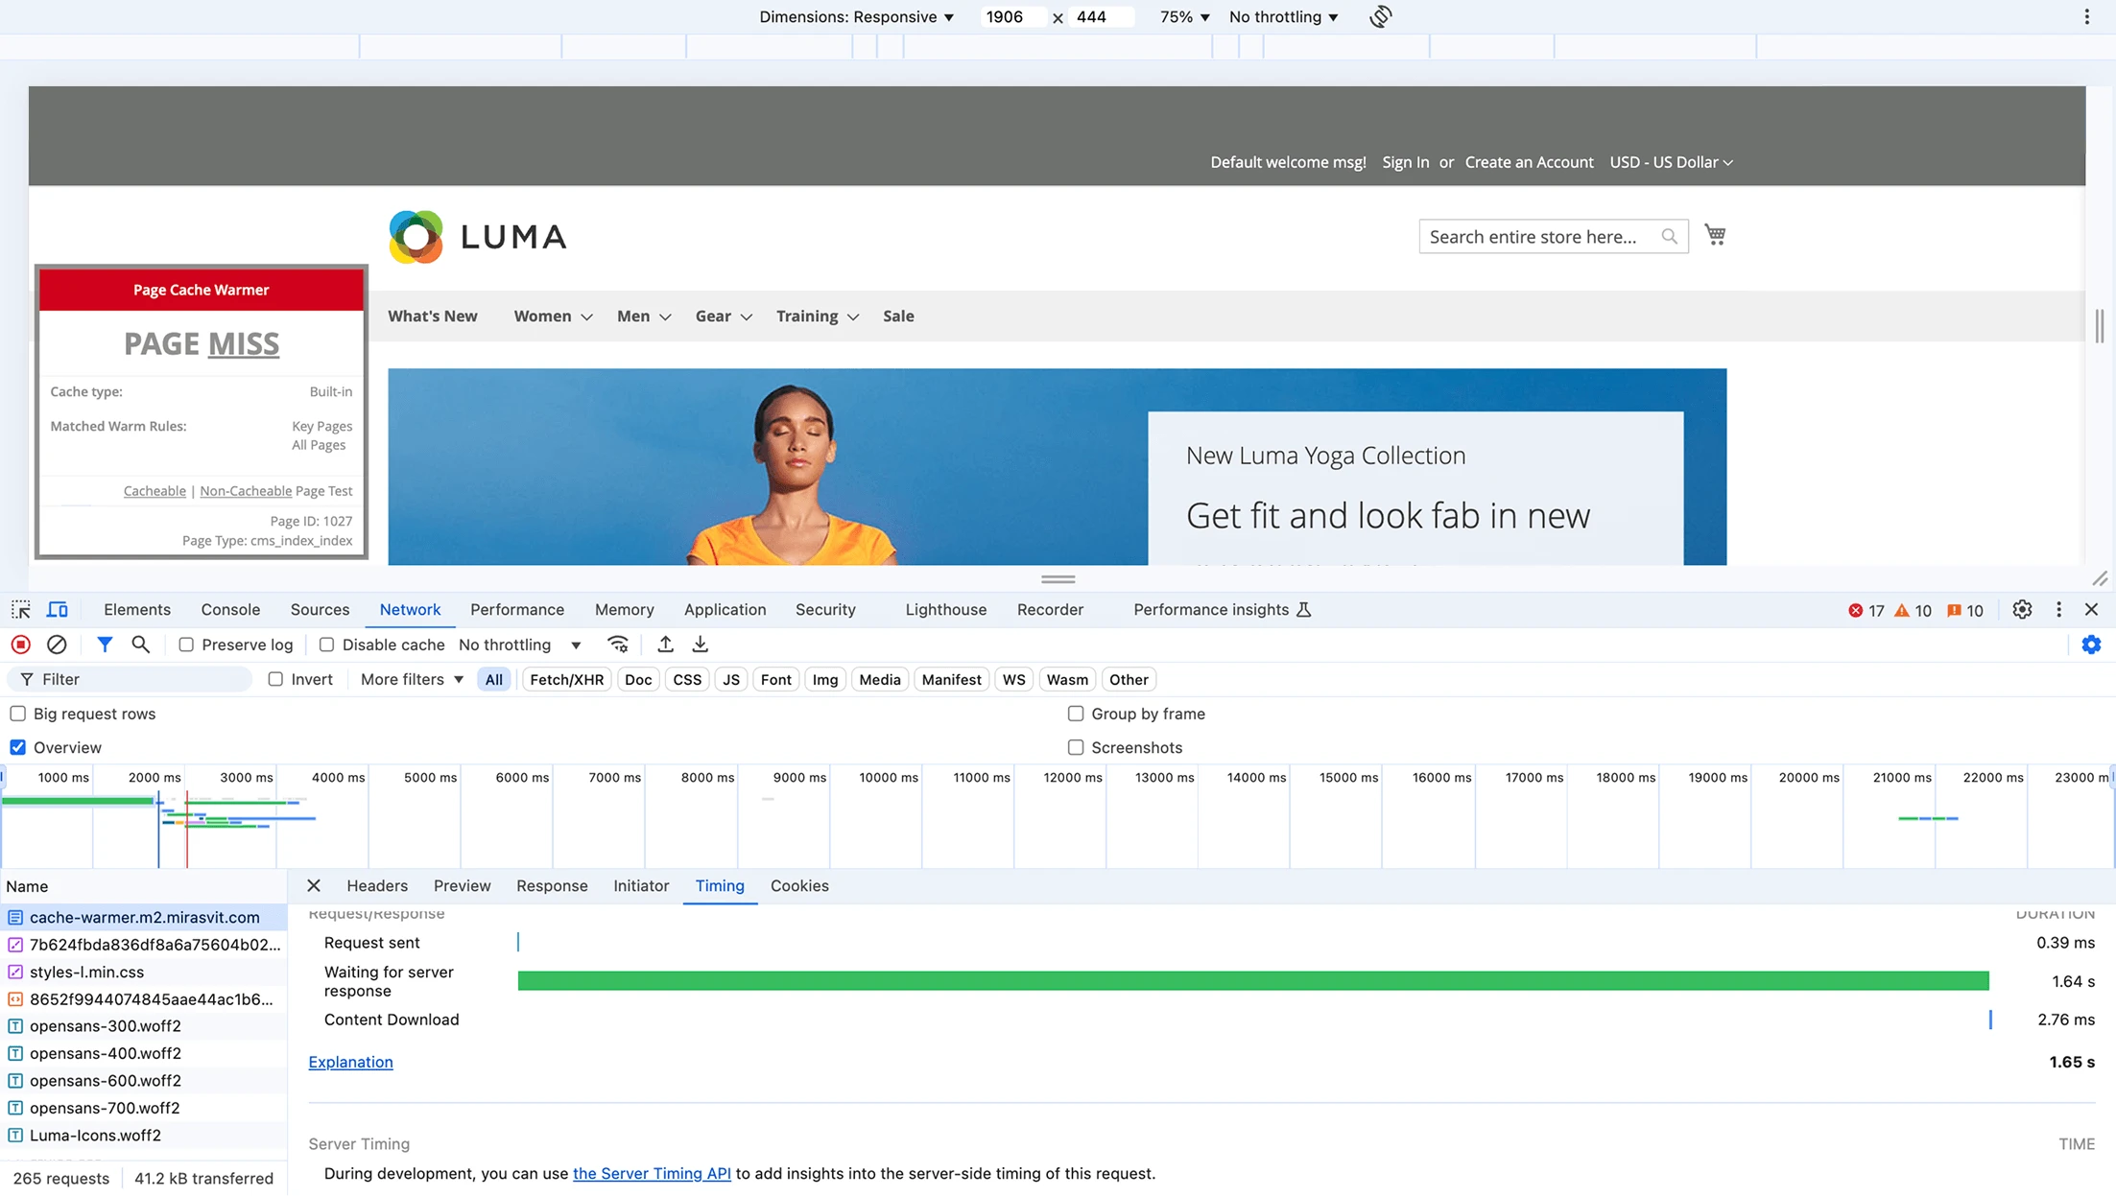This screenshot has height=1196, width=2116.
Task: Check the Disable cache option
Action: pyautogui.click(x=327, y=645)
